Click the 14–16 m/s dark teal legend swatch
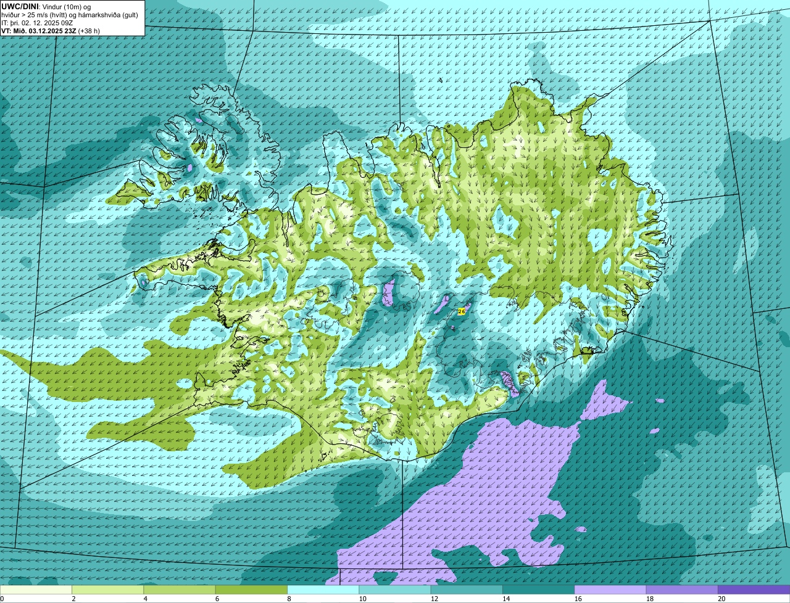This screenshot has width=790, height=603. coord(539,590)
